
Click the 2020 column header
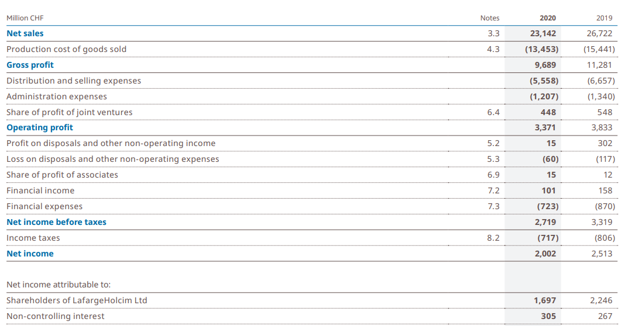(x=547, y=18)
